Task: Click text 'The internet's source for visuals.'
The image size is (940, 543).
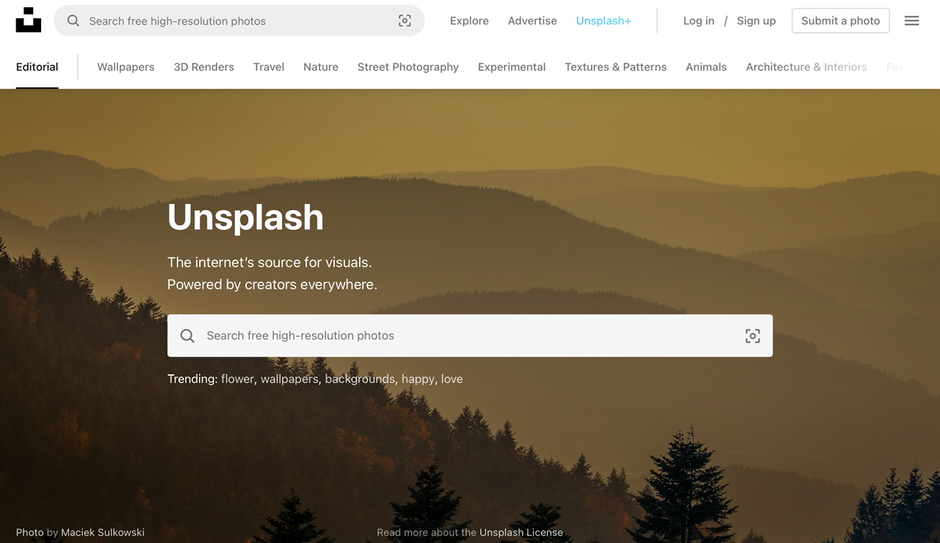Action: click(270, 262)
